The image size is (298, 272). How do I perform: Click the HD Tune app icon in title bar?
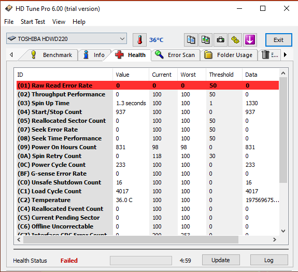coord(9,8)
